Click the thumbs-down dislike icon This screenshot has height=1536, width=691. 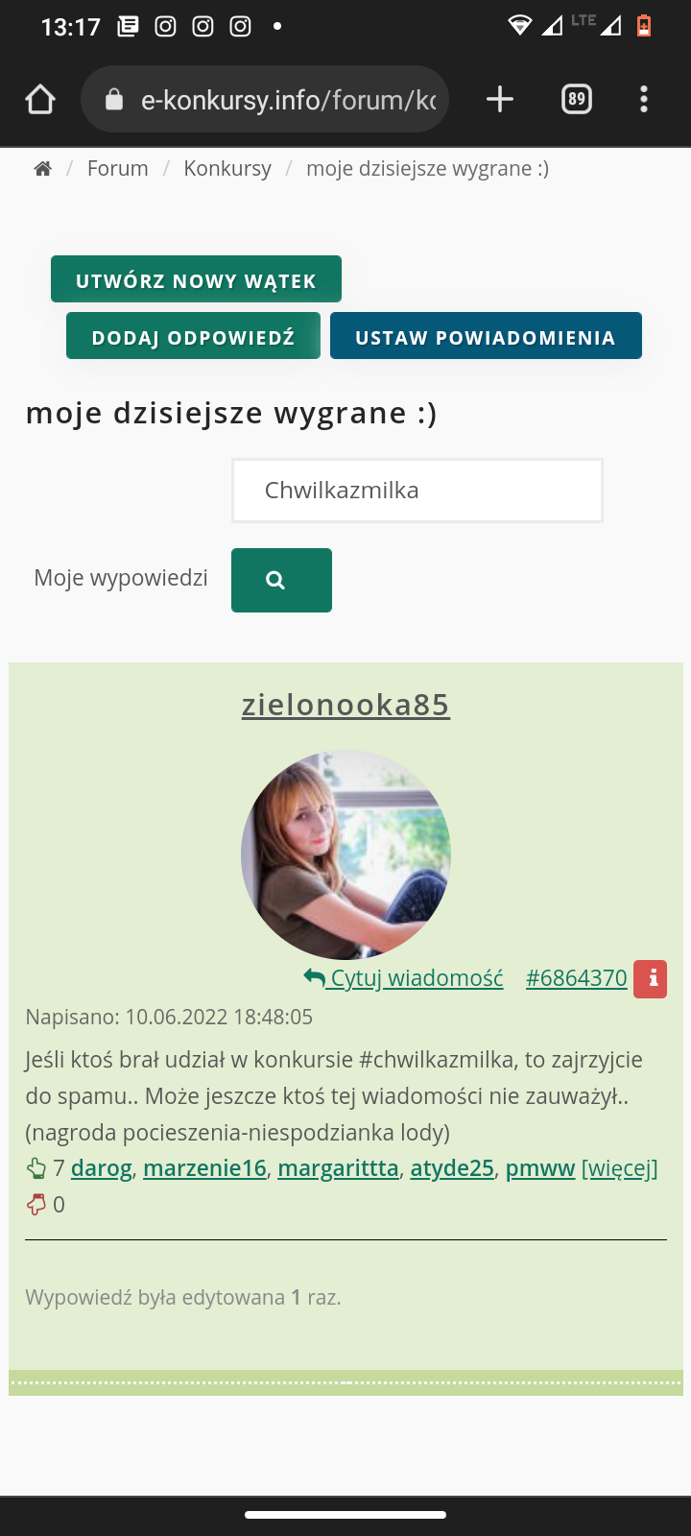coord(36,1204)
